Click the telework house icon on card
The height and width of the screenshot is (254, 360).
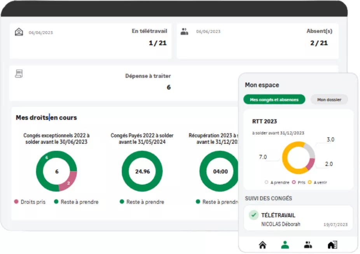tap(19, 32)
